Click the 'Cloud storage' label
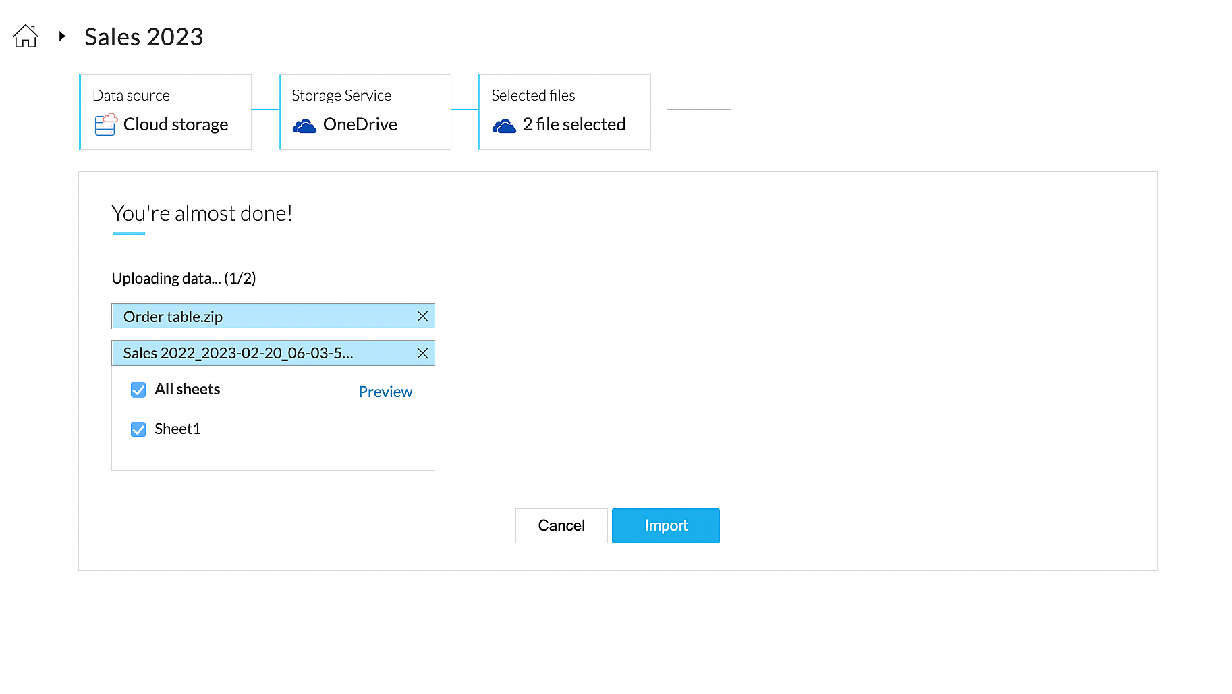Image resolution: width=1232 pixels, height=694 pixels. tap(175, 124)
